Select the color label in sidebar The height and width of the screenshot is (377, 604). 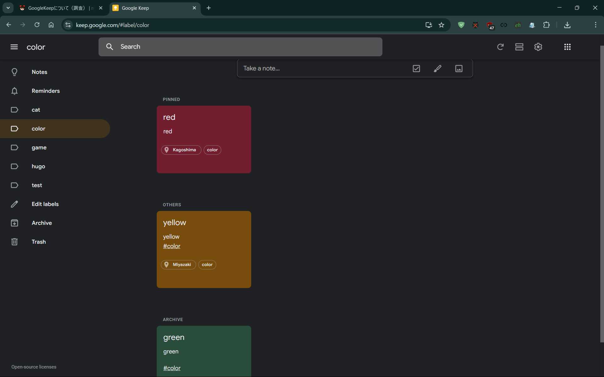click(x=55, y=129)
